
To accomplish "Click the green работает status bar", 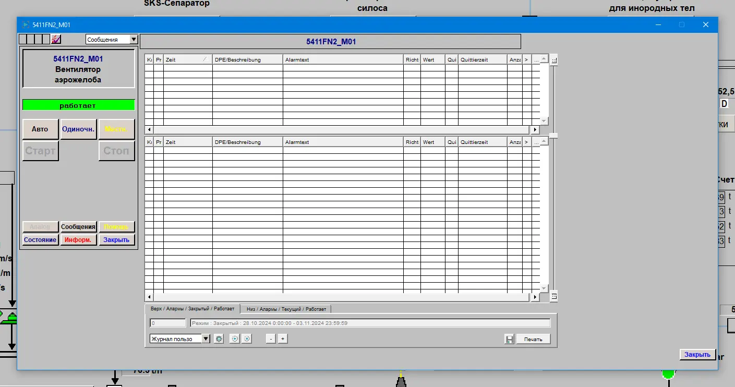I will pos(78,105).
